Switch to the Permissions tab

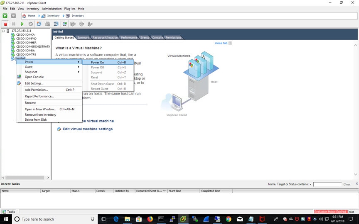pos(173,37)
